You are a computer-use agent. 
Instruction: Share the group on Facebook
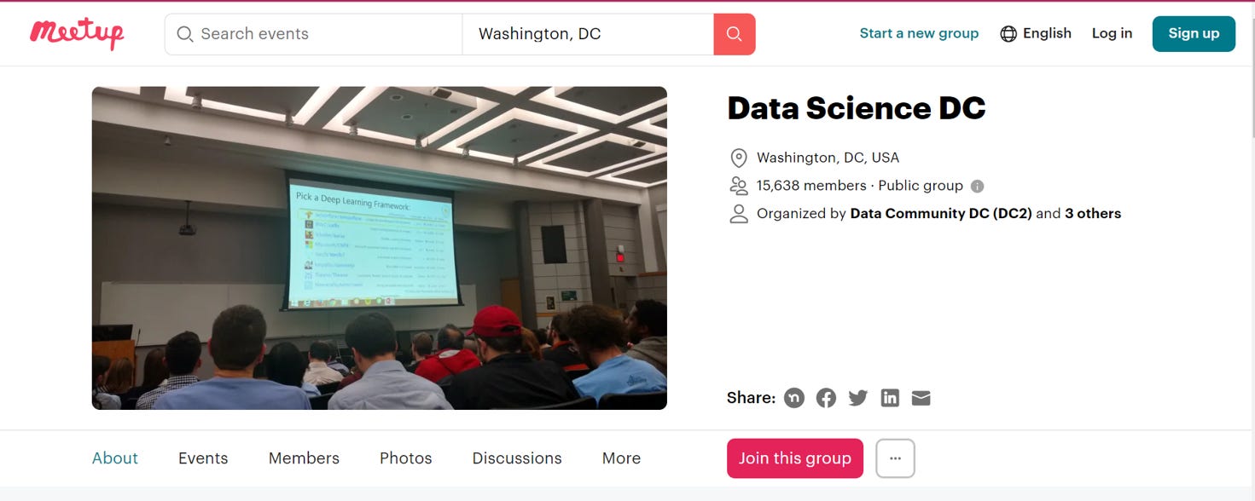click(x=825, y=397)
